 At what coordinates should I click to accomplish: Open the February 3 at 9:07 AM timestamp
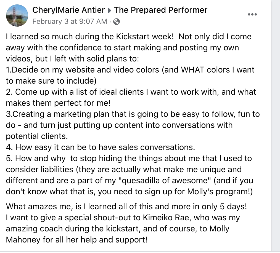(70, 22)
